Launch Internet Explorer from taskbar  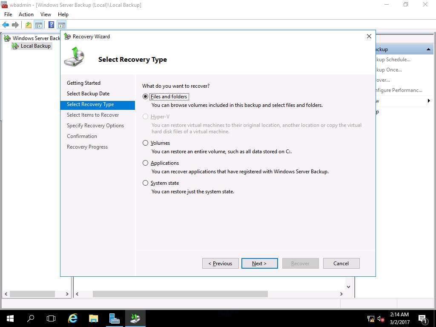[x=72, y=318]
